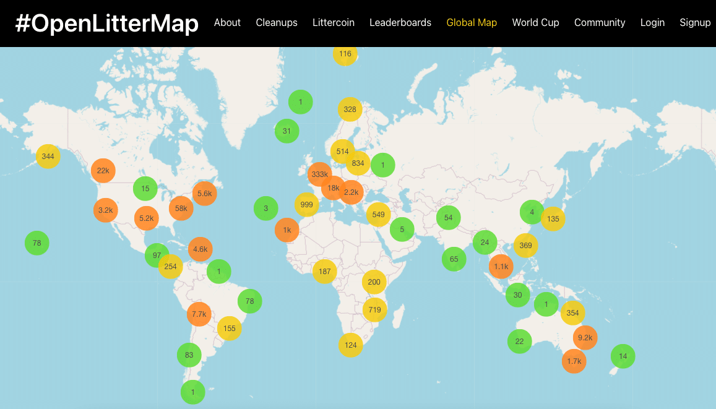Screen dimensions: 716x409
Task: Expand the 1.1k cluster in Southeast Asia
Action: [501, 267]
